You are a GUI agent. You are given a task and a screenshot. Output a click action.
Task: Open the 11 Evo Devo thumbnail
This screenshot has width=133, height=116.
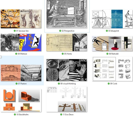coord(66,99)
